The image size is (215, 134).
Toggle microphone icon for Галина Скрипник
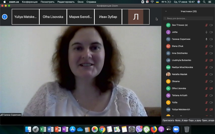point(206,39)
